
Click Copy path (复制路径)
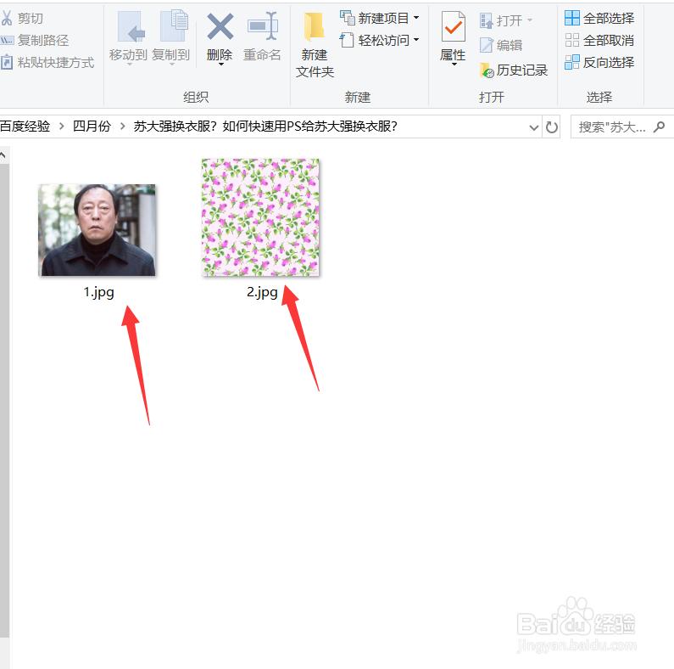click(x=36, y=41)
